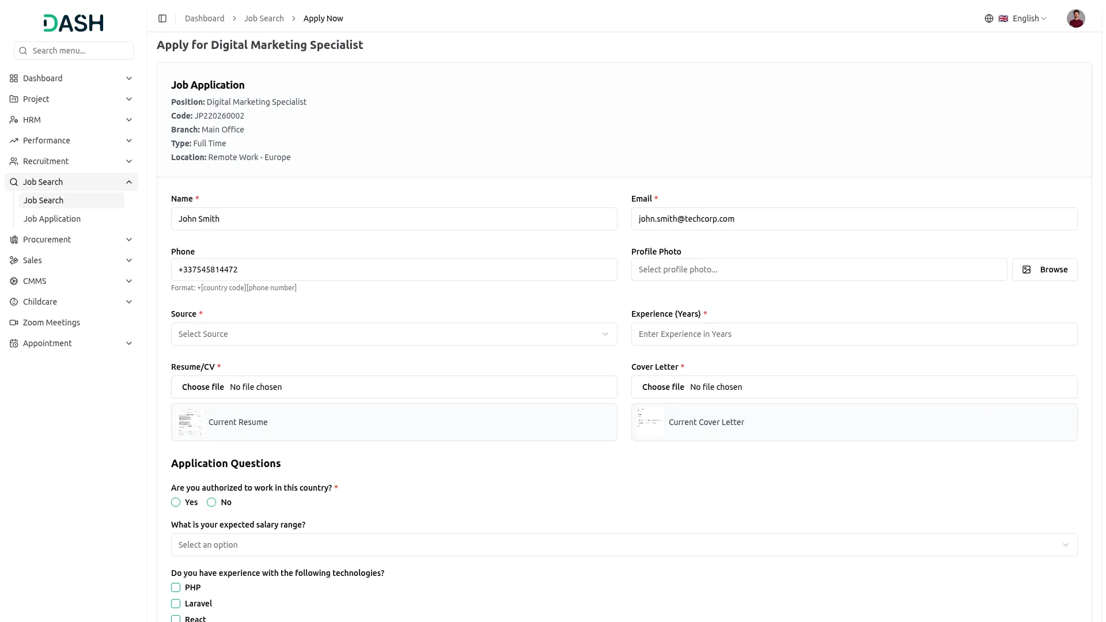This screenshot has height=622, width=1106.
Task: Click Choose file for Resume/CV
Action: click(203, 387)
